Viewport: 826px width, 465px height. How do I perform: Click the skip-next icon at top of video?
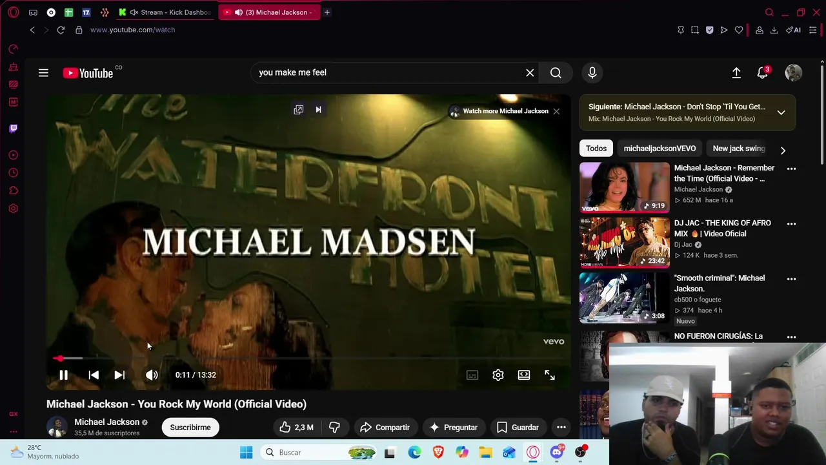coord(318,110)
